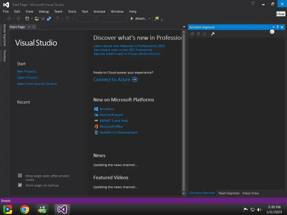Image resolution: width=287 pixels, height=215 pixels.
Task: Open the Solution Configurations combo box
Action: click(x=86, y=18)
